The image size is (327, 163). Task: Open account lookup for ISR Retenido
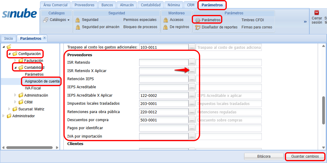click(192, 62)
